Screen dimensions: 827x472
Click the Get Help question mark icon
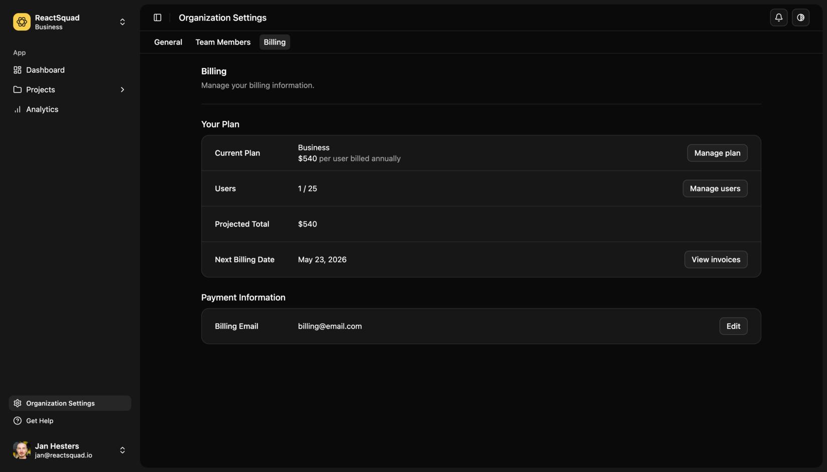tap(18, 420)
